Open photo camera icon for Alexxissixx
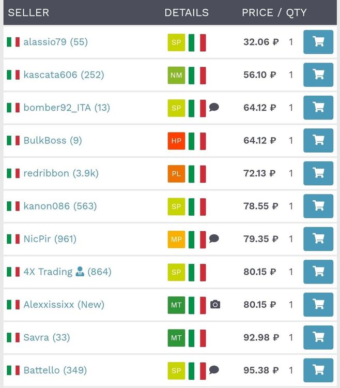 coord(215,305)
